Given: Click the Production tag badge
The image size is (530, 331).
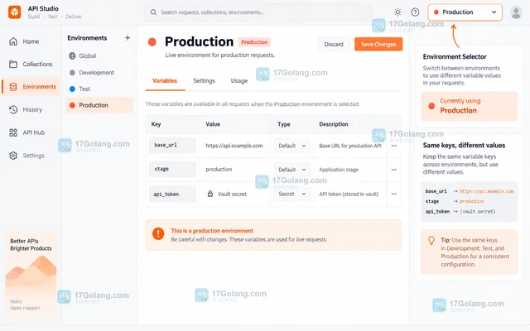Looking at the screenshot, I should [254, 42].
